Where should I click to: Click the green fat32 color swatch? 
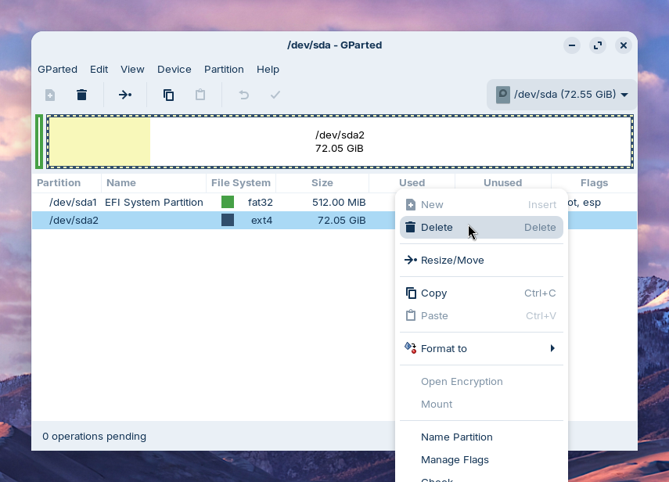pos(228,202)
